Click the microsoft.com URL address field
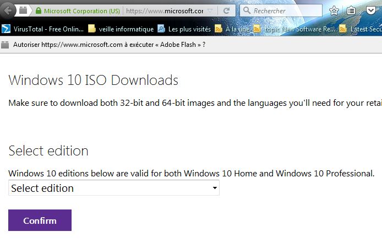 [165, 11]
